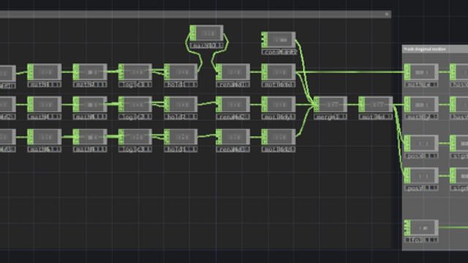Select the null node ending the bottom chain

tap(279, 137)
